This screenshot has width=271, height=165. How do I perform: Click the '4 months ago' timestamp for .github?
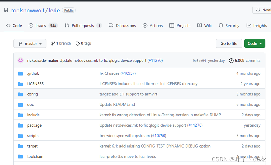point(248,73)
